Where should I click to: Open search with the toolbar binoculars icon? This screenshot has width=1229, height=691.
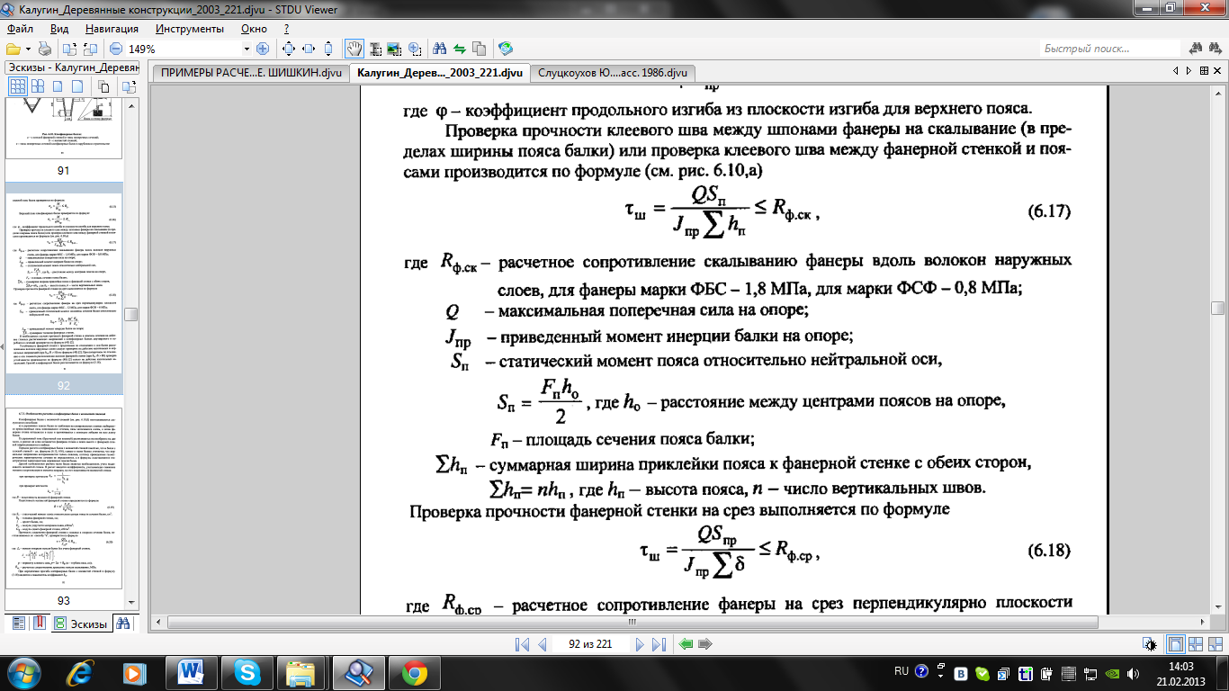coord(440,49)
